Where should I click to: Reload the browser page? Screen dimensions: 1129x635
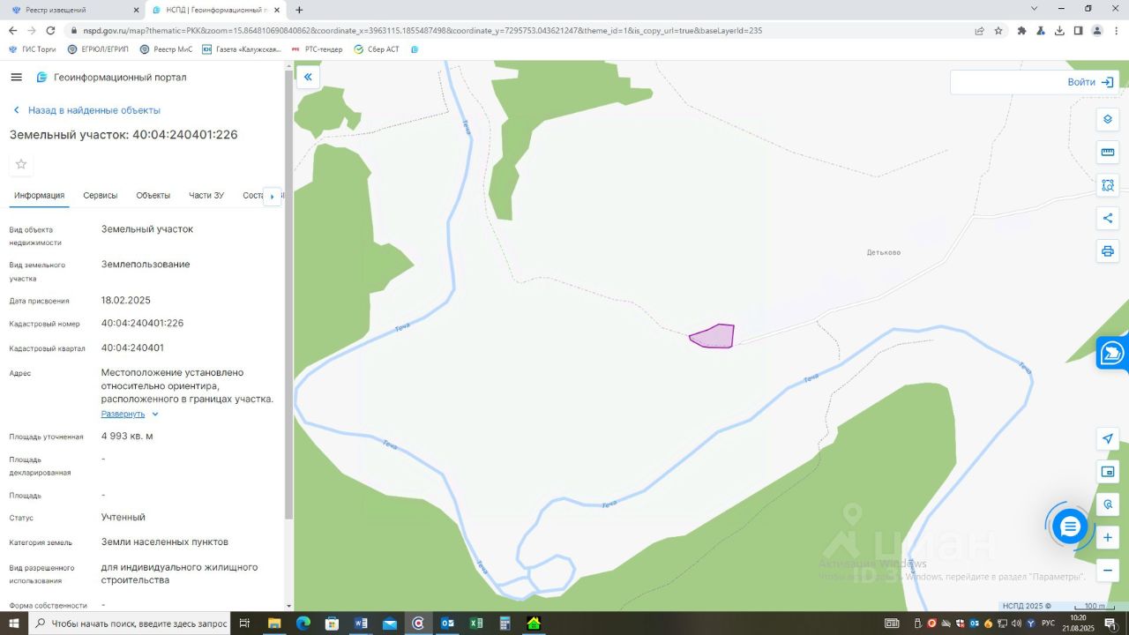pos(50,30)
